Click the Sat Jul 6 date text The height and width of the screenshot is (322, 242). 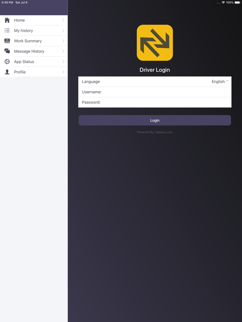tap(21, 3)
